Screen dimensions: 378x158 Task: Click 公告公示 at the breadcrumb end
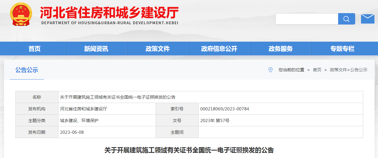pyautogui.click(x=359, y=70)
